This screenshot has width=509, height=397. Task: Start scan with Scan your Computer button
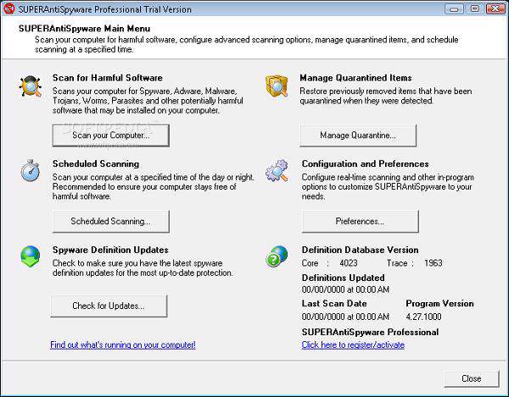tap(111, 135)
